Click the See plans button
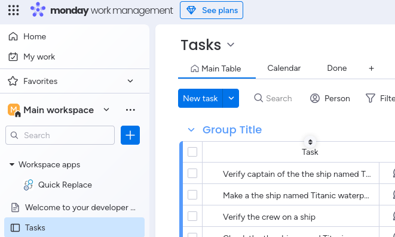The image size is (395, 237). click(212, 10)
